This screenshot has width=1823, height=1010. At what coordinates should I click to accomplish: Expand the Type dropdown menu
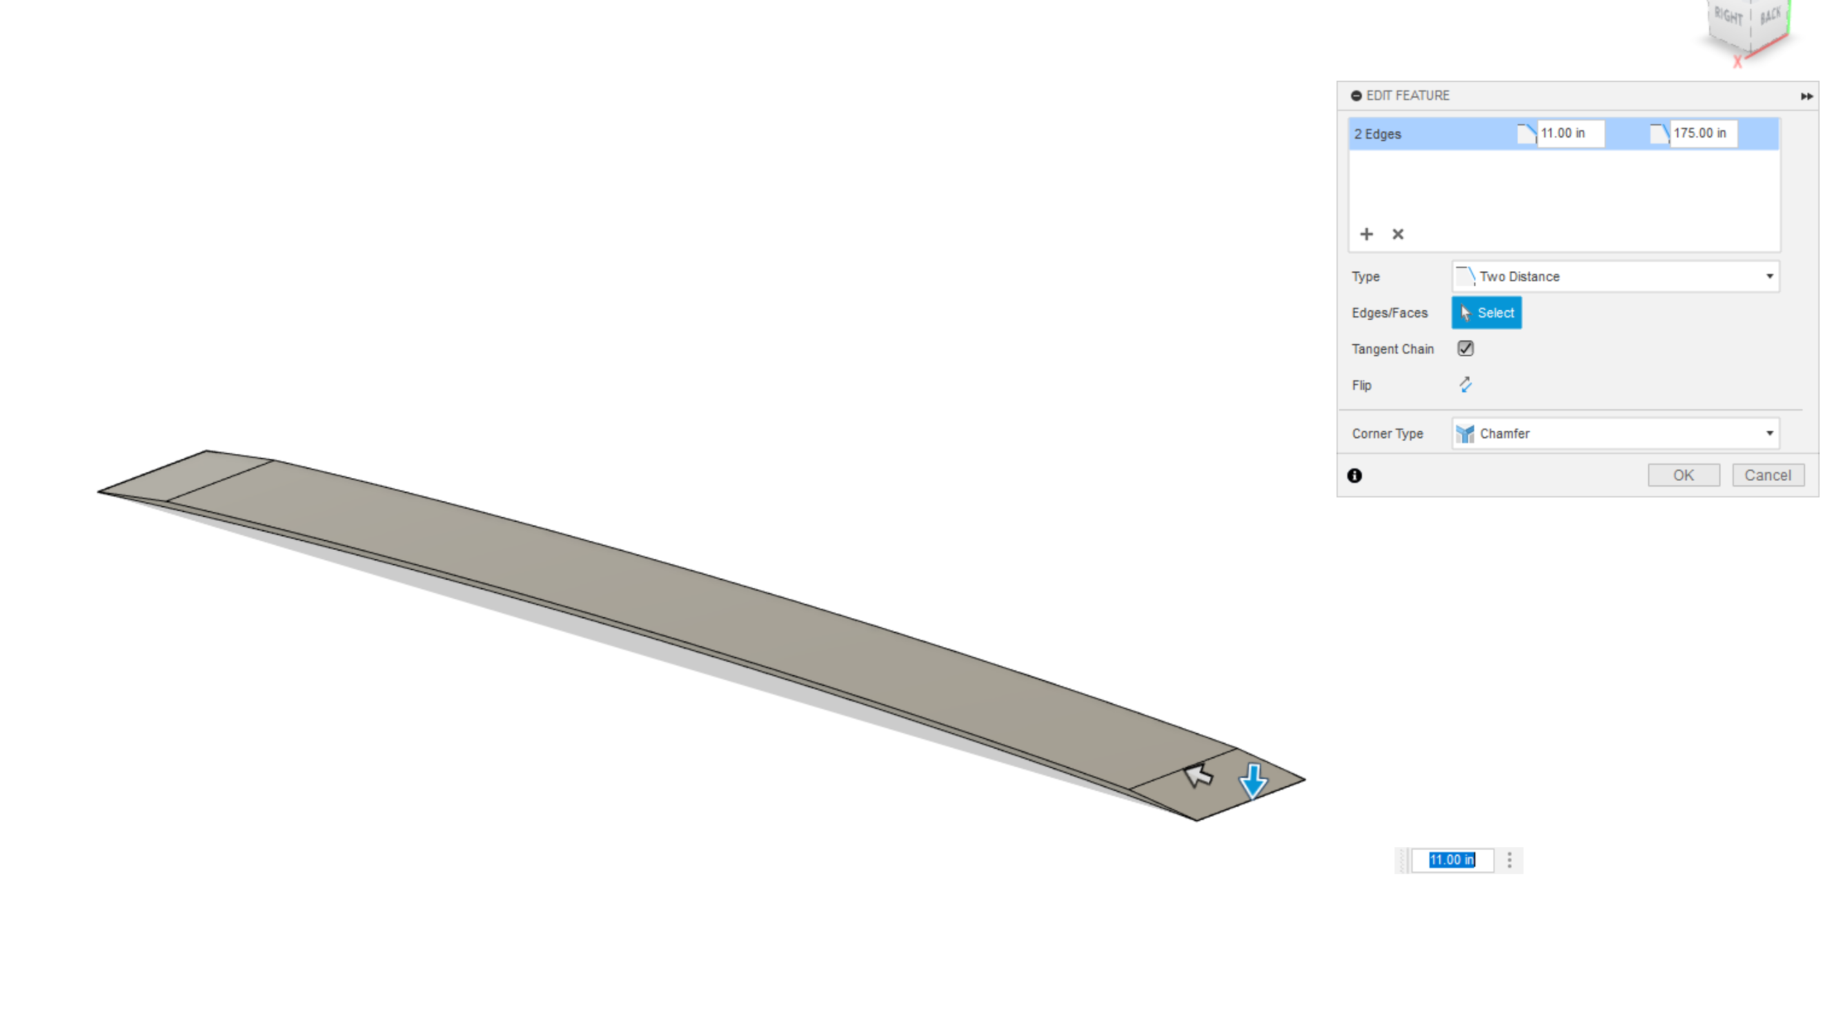1770,276
